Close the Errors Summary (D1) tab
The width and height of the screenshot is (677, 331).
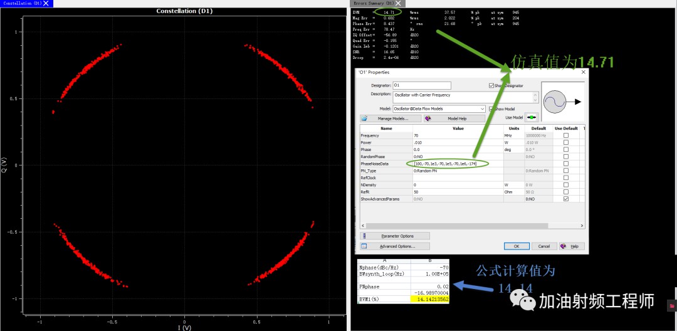(x=398, y=3)
